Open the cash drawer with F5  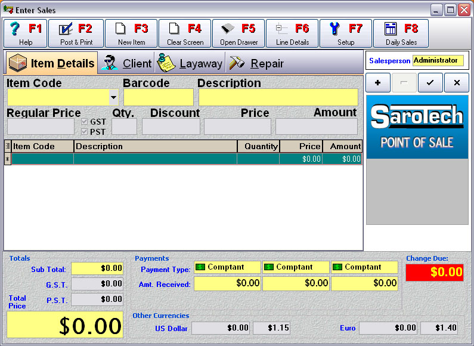click(238, 33)
